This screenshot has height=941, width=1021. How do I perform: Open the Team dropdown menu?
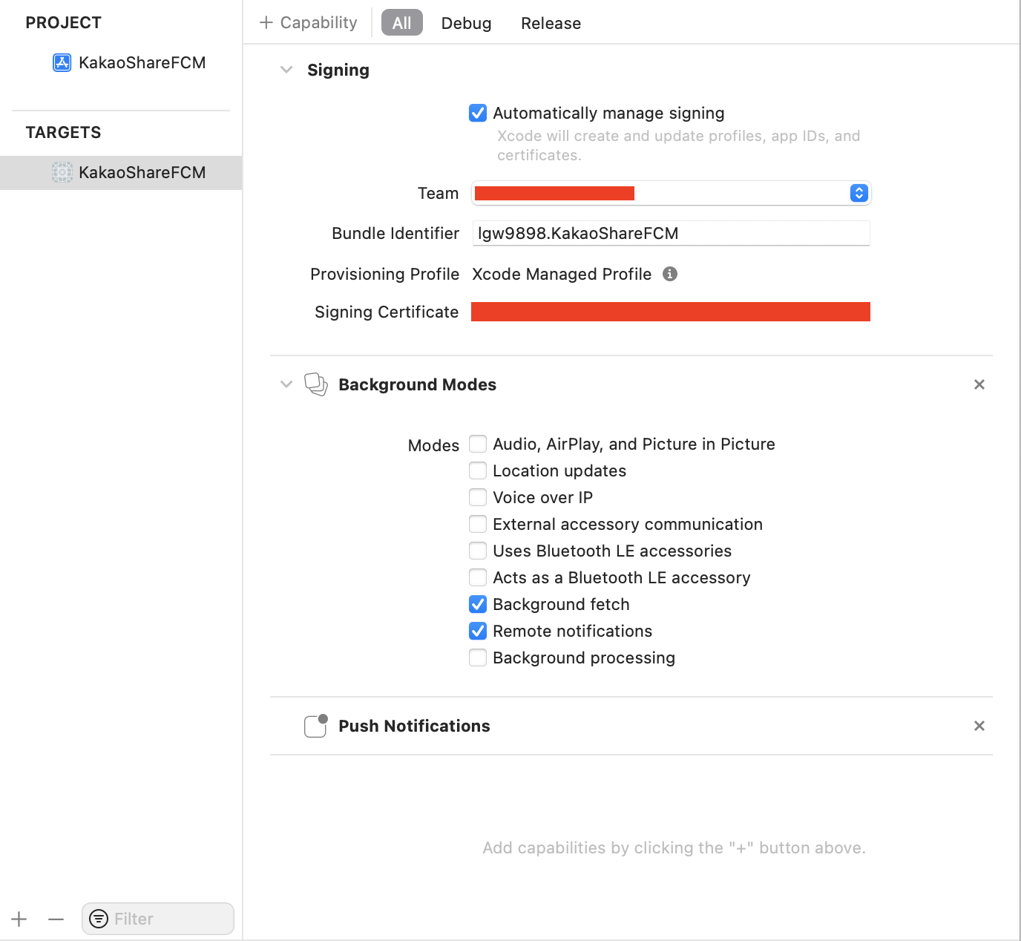click(671, 193)
